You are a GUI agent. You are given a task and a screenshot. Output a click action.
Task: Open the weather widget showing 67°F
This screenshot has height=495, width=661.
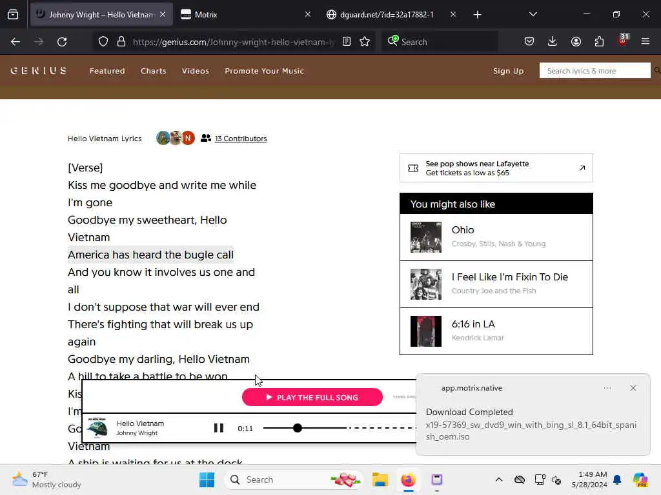click(x=46, y=480)
